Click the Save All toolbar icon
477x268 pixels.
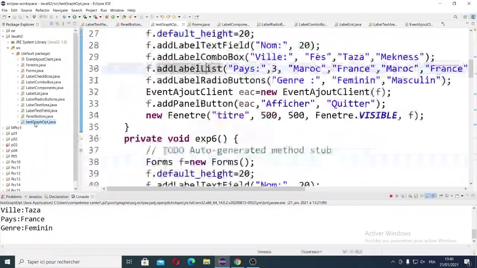(20, 17)
